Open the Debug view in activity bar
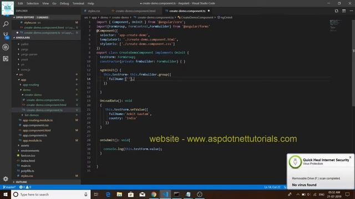Screen dimensions: 355x199 click(6, 47)
